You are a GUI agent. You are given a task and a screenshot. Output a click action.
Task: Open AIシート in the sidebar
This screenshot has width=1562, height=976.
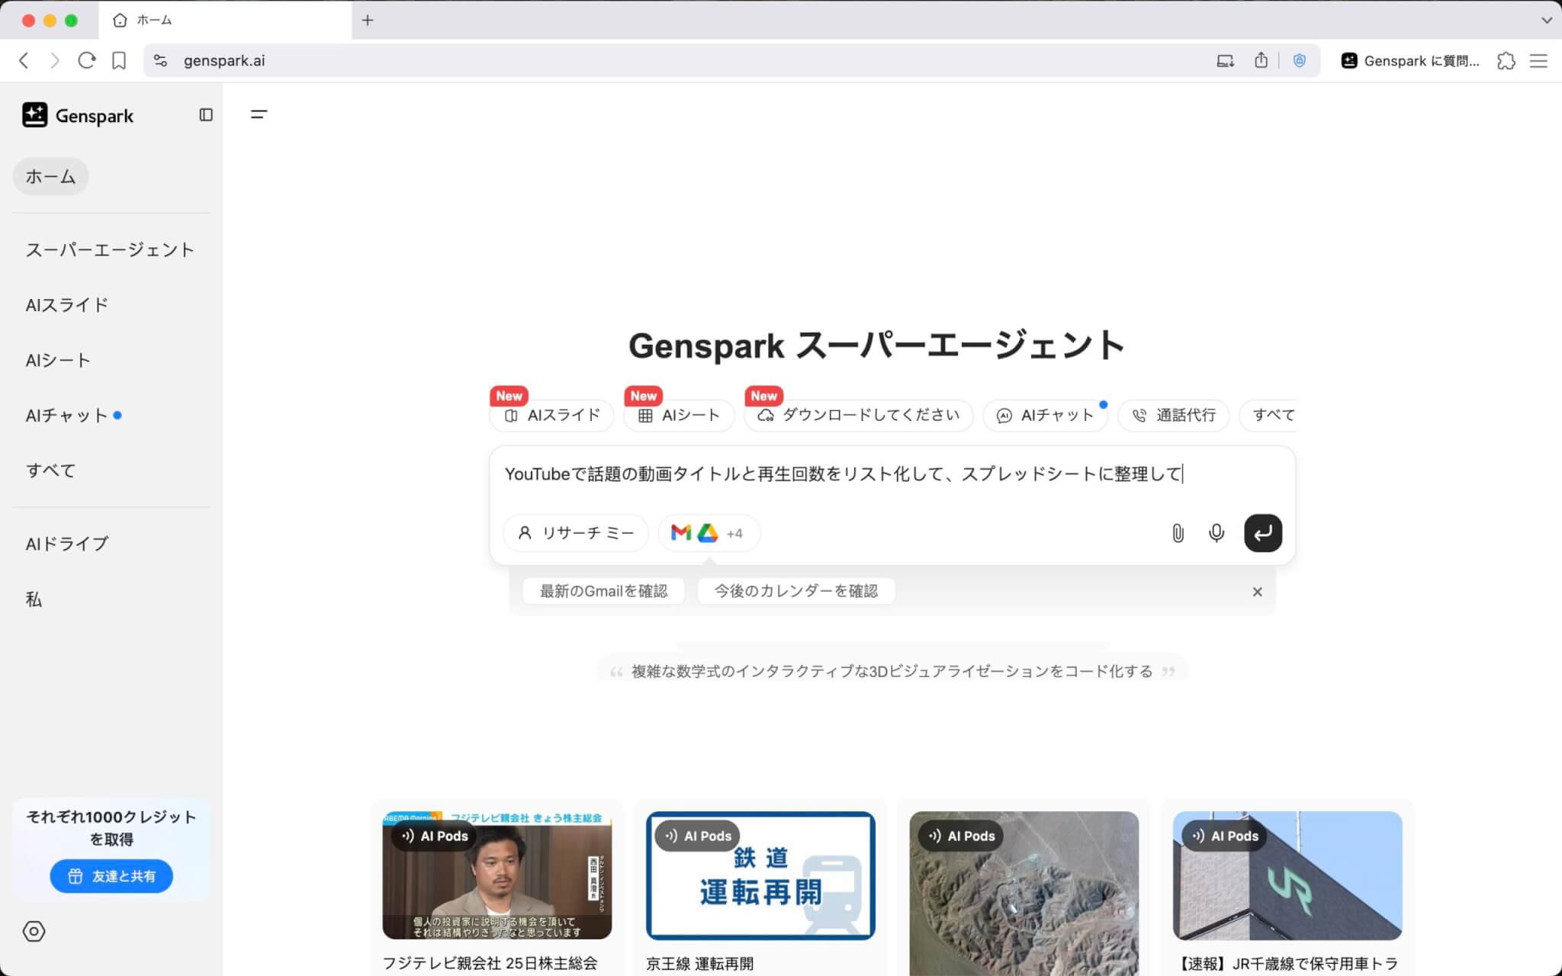[x=58, y=360]
